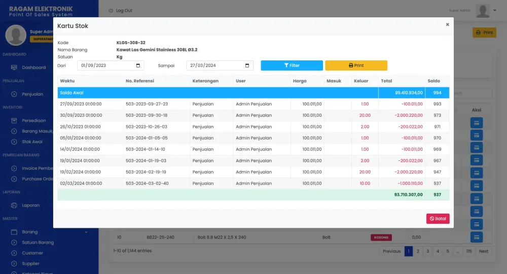This screenshot has height=274, width=507.
Task: Click the Laporan sidebar icon
Action: (14, 205)
